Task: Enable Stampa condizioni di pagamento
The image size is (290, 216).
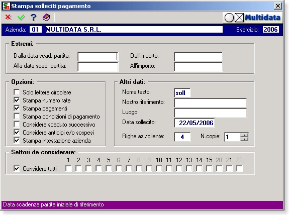Action: click(x=17, y=116)
